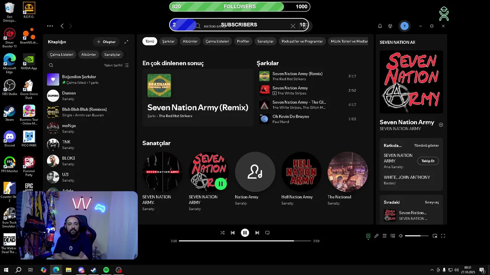Viewport: 490px width, 275px height.
Task: Switch to Çalma Listeleri results tab
Action: 217,41
